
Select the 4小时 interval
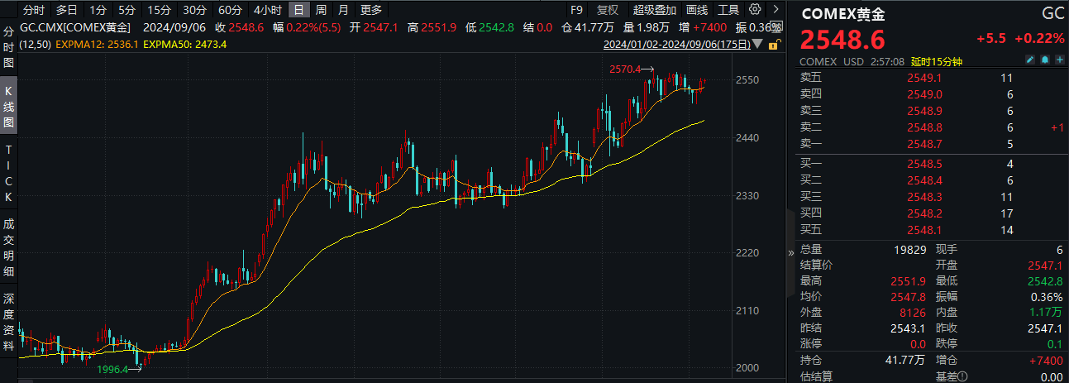[x=267, y=10]
